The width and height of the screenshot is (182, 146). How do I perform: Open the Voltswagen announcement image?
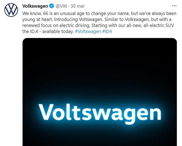tap(100, 92)
